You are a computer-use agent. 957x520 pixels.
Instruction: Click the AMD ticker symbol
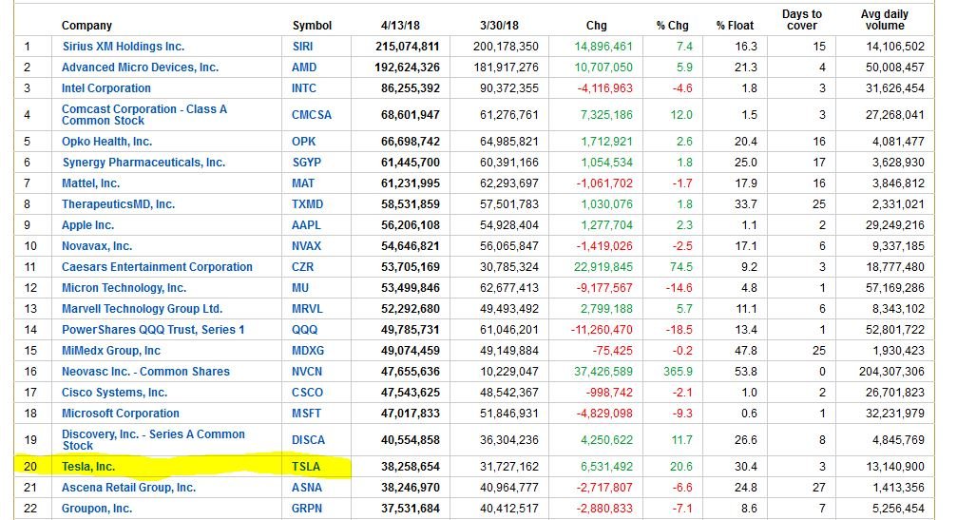[x=303, y=67]
